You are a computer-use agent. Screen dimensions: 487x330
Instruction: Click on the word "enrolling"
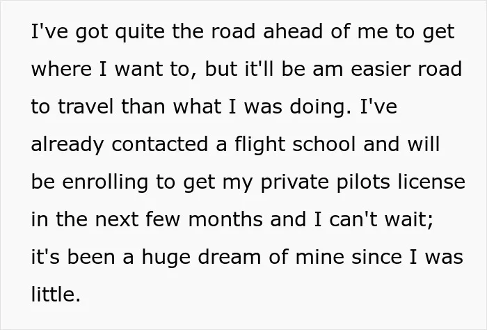pos(105,182)
